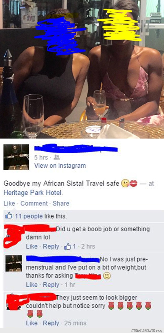Open the post author's profile thumbnail
The image size is (164, 333).
pyautogui.click(x=16, y=157)
